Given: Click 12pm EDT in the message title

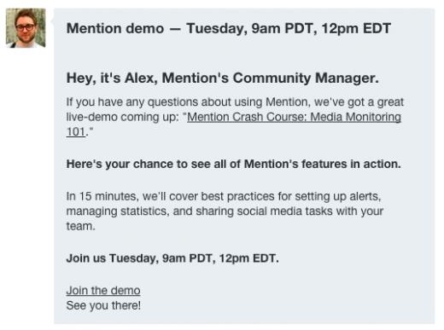Looking at the screenshot, I should 356,28.
